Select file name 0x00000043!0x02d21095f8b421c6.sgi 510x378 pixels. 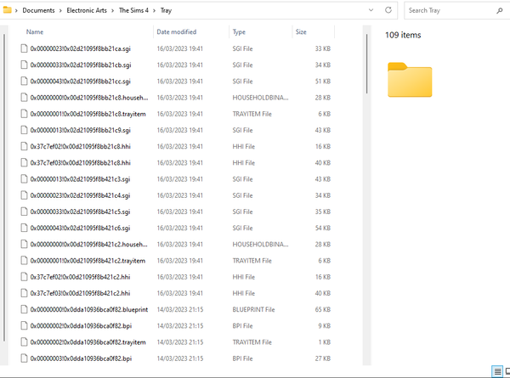coord(80,228)
